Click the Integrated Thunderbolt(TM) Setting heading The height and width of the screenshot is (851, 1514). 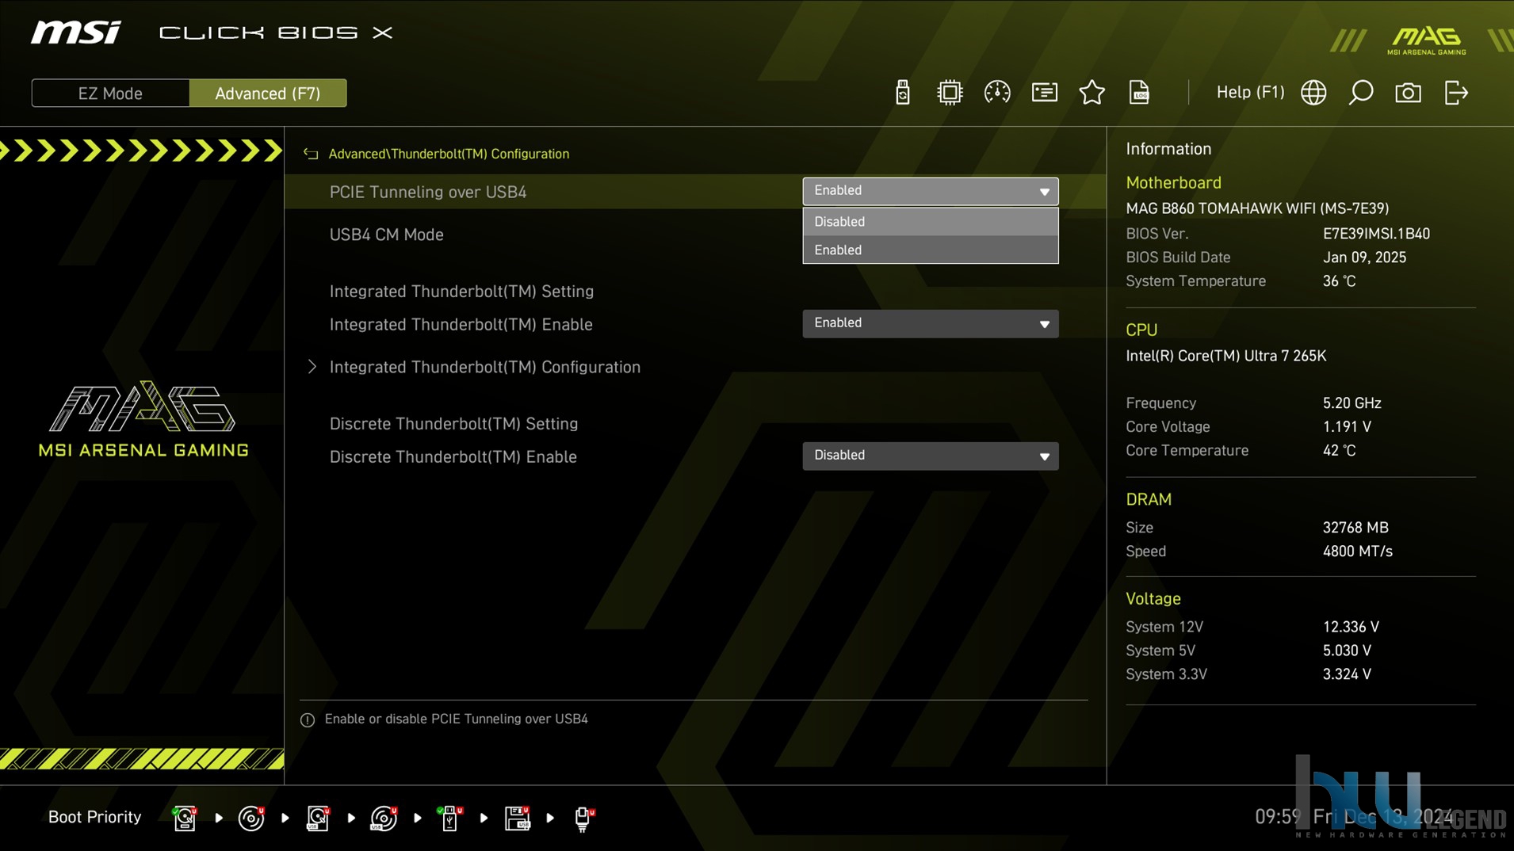[x=461, y=292]
